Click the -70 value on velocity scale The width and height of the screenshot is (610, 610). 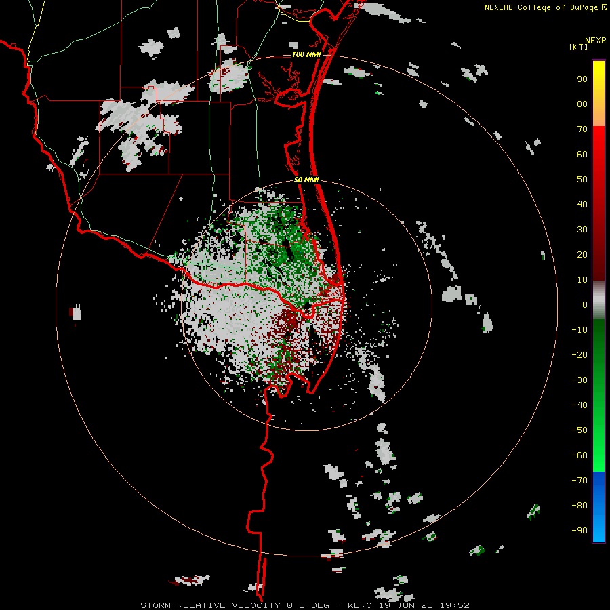coord(579,481)
